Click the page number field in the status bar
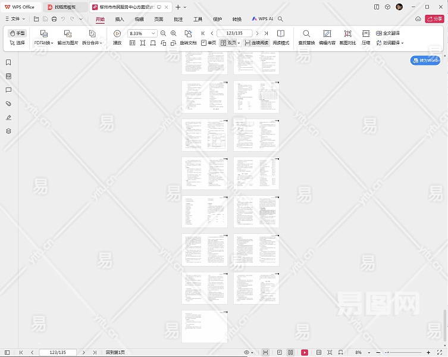The width and height of the screenshot is (448, 357). tap(58, 352)
